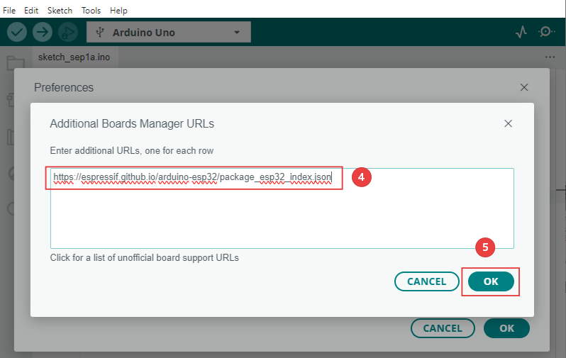Open the Help menu
This screenshot has width=566, height=358.
(x=118, y=11)
